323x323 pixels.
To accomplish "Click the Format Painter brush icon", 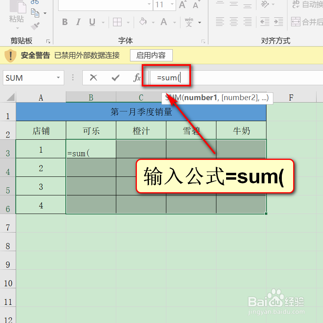I will (x=36, y=26).
